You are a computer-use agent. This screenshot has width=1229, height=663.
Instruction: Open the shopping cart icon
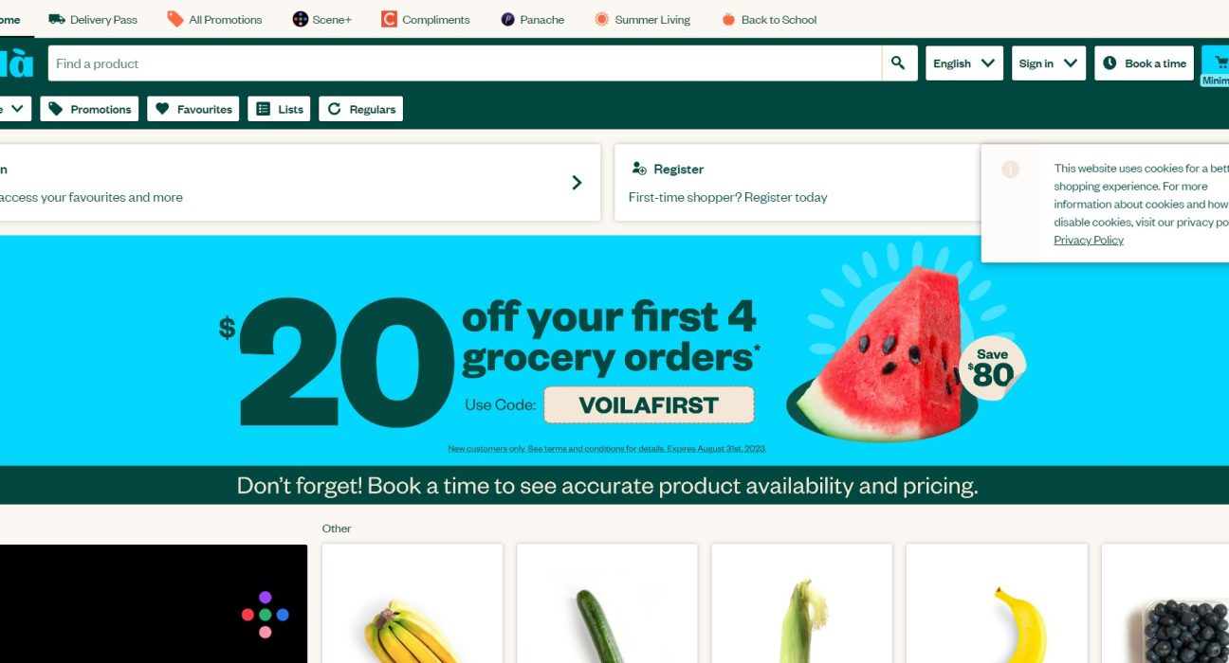tap(1219, 63)
